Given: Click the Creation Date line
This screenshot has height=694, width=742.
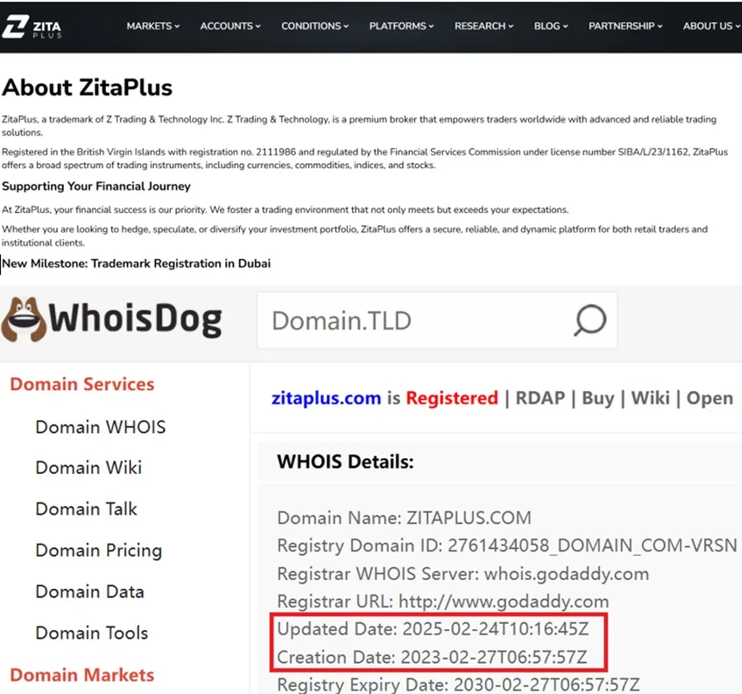Looking at the screenshot, I should [432, 657].
